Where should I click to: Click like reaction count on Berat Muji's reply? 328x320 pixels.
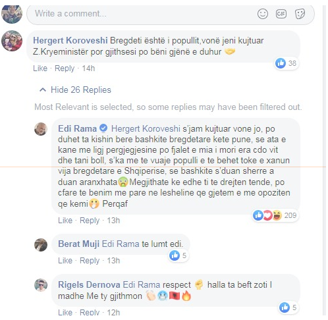click(178, 255)
